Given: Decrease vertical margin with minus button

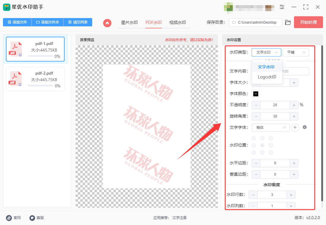Looking at the screenshot, I should click(x=256, y=174).
